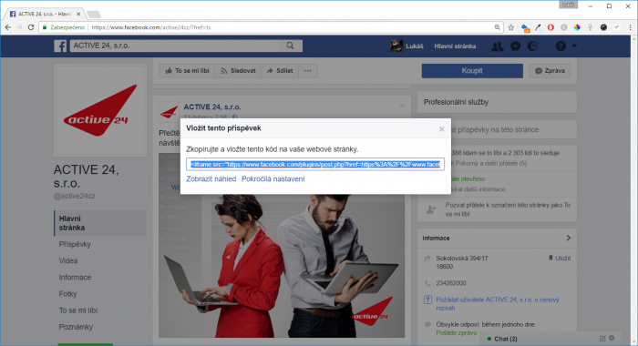Reload the page with the refresh icon
This screenshot has height=346, width=638.
[x=31, y=27]
